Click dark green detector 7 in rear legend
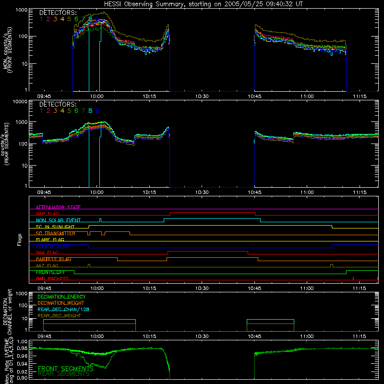Viewport: 384px width, 384px height. [x=83, y=111]
